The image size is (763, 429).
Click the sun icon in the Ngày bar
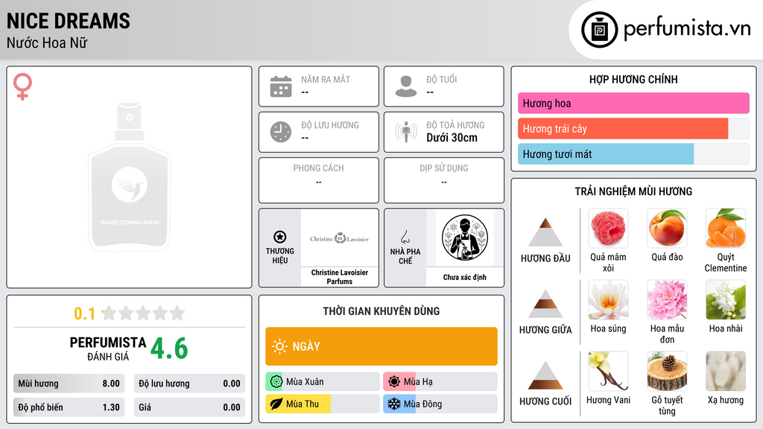tap(279, 346)
